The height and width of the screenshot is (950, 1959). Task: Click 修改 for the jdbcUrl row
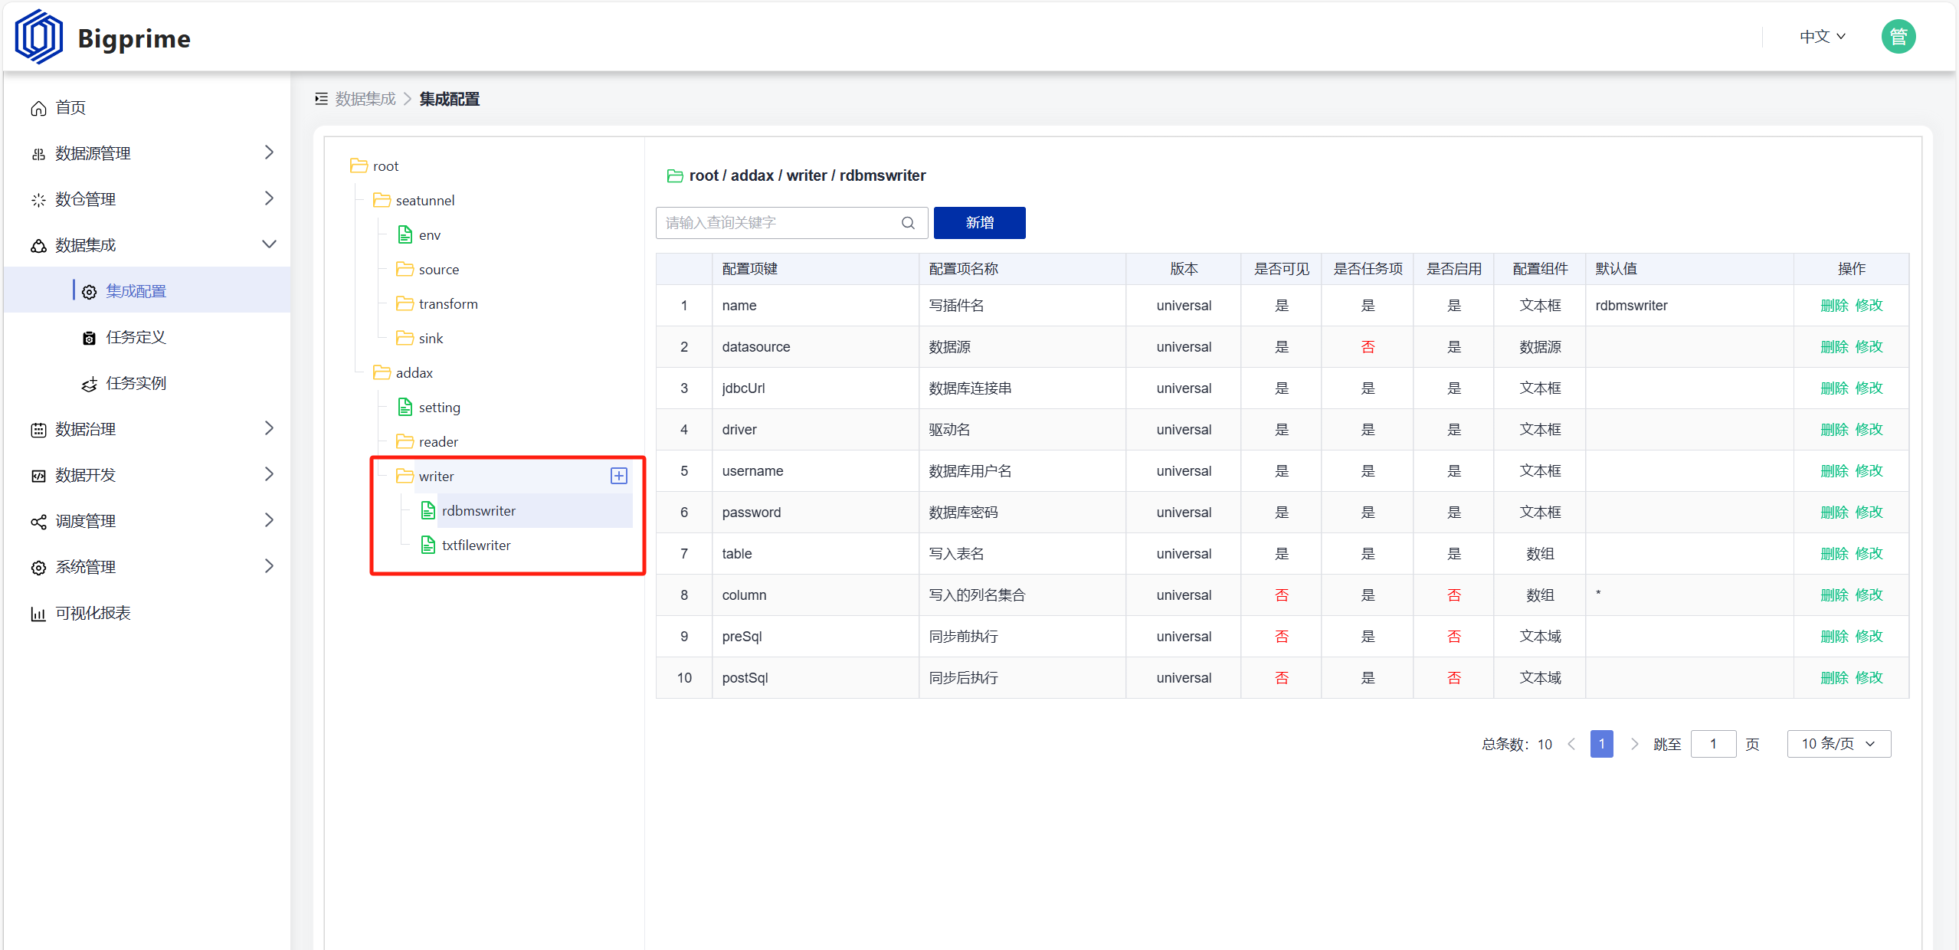1869,388
